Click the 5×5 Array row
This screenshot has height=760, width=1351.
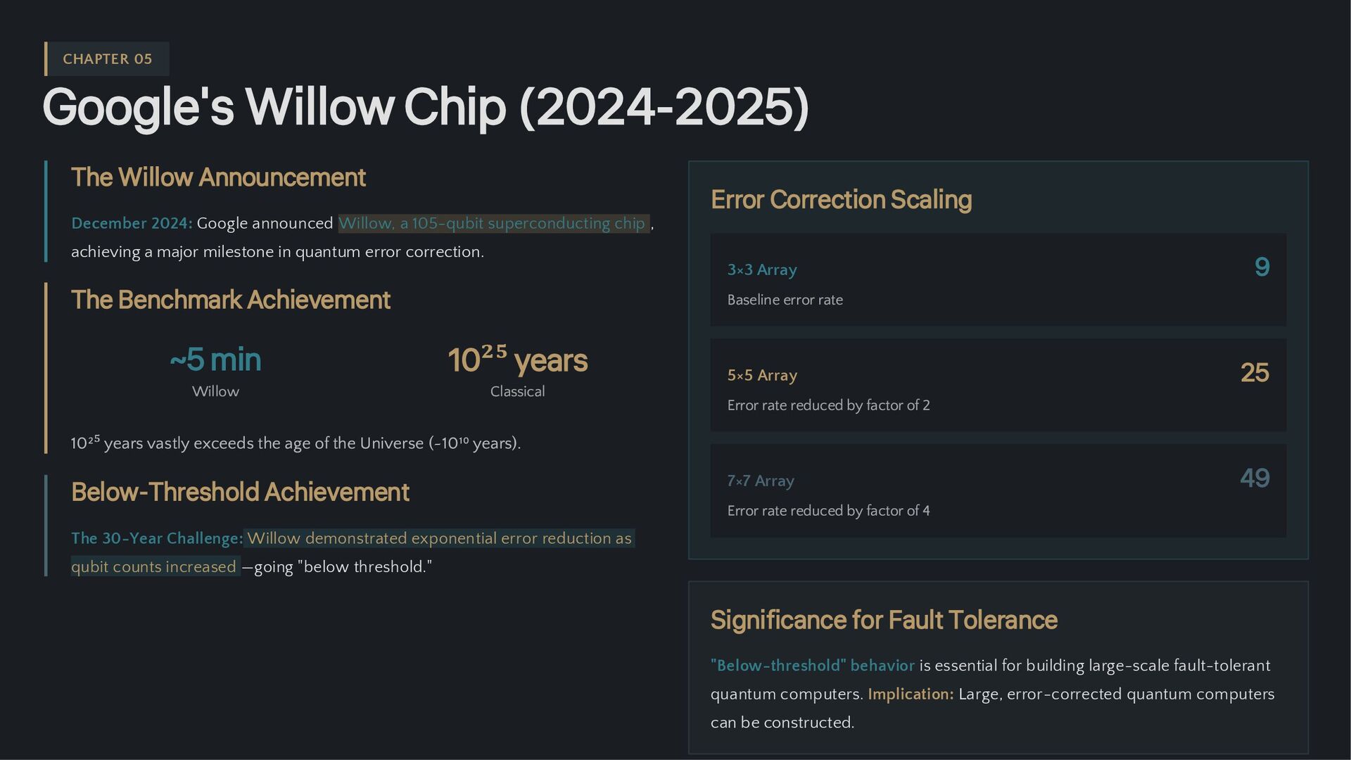pos(998,385)
